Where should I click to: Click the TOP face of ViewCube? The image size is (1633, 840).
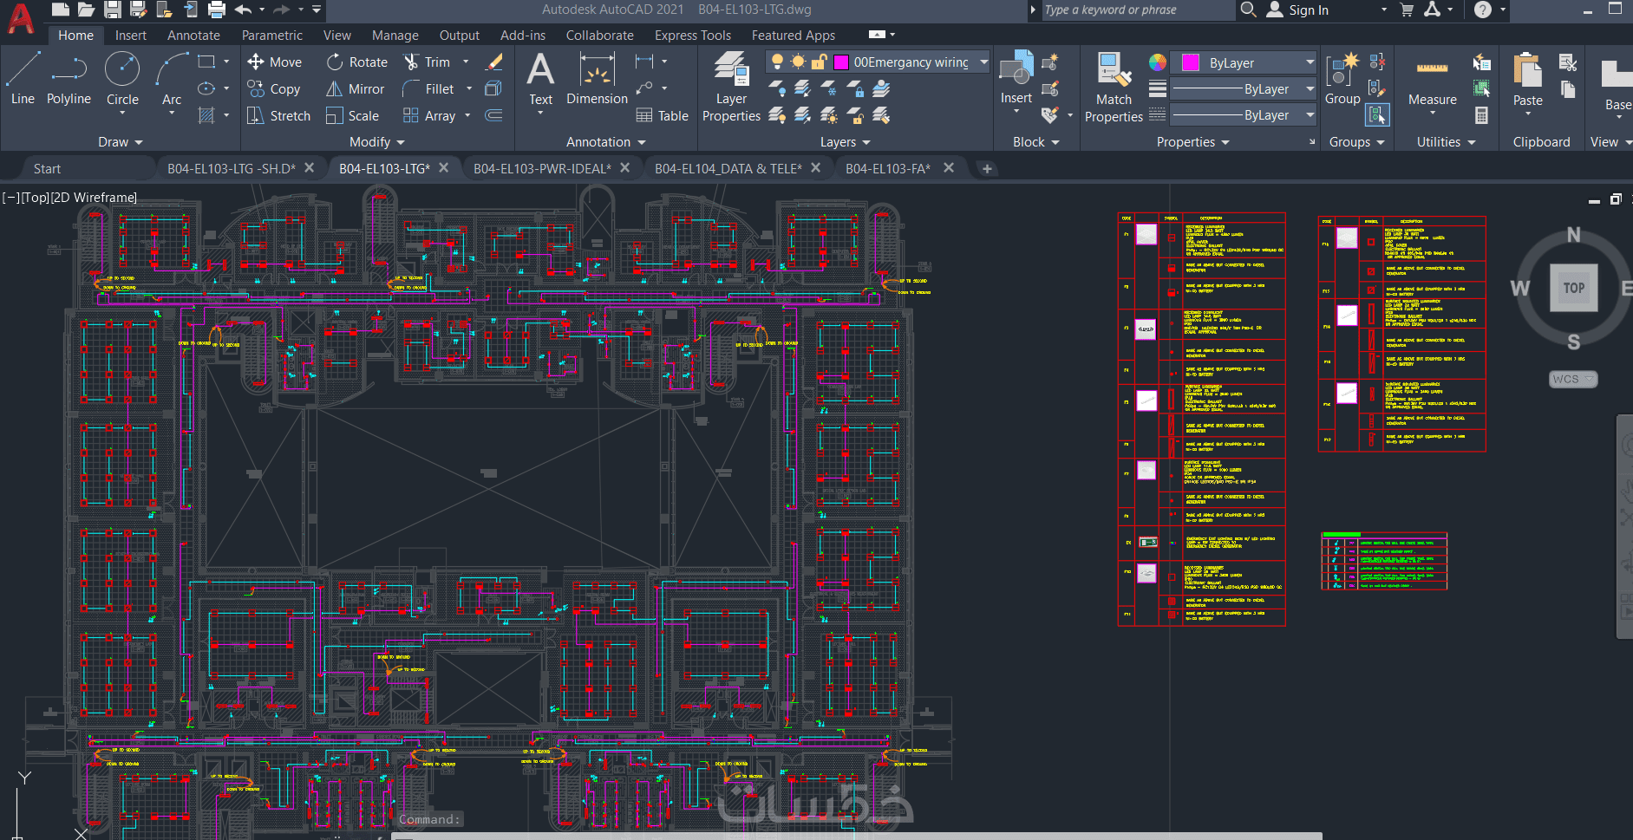[x=1573, y=288]
